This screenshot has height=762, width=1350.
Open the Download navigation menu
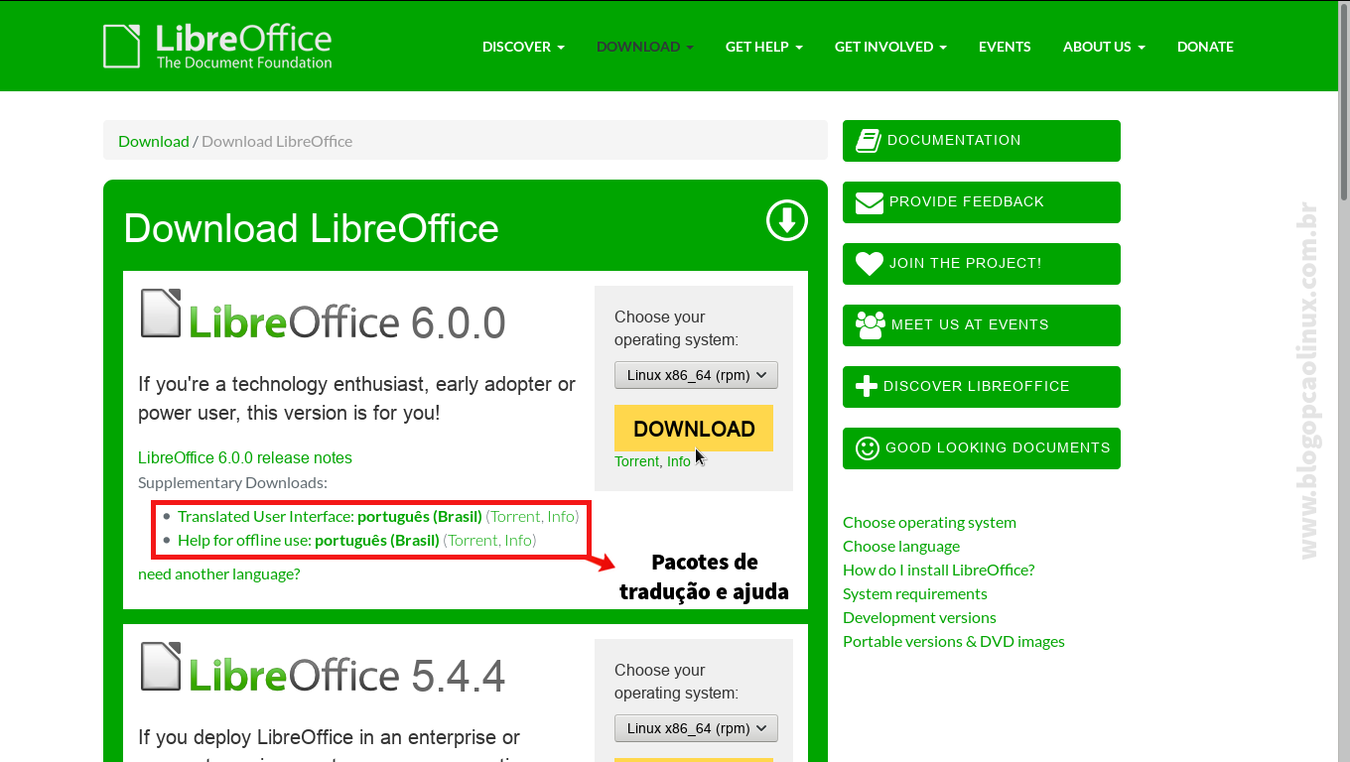tap(645, 47)
